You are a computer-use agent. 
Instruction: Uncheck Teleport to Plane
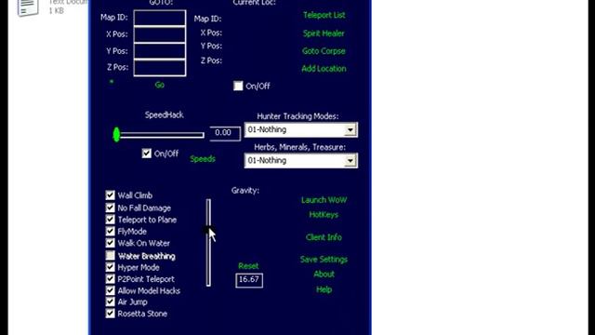pos(110,220)
